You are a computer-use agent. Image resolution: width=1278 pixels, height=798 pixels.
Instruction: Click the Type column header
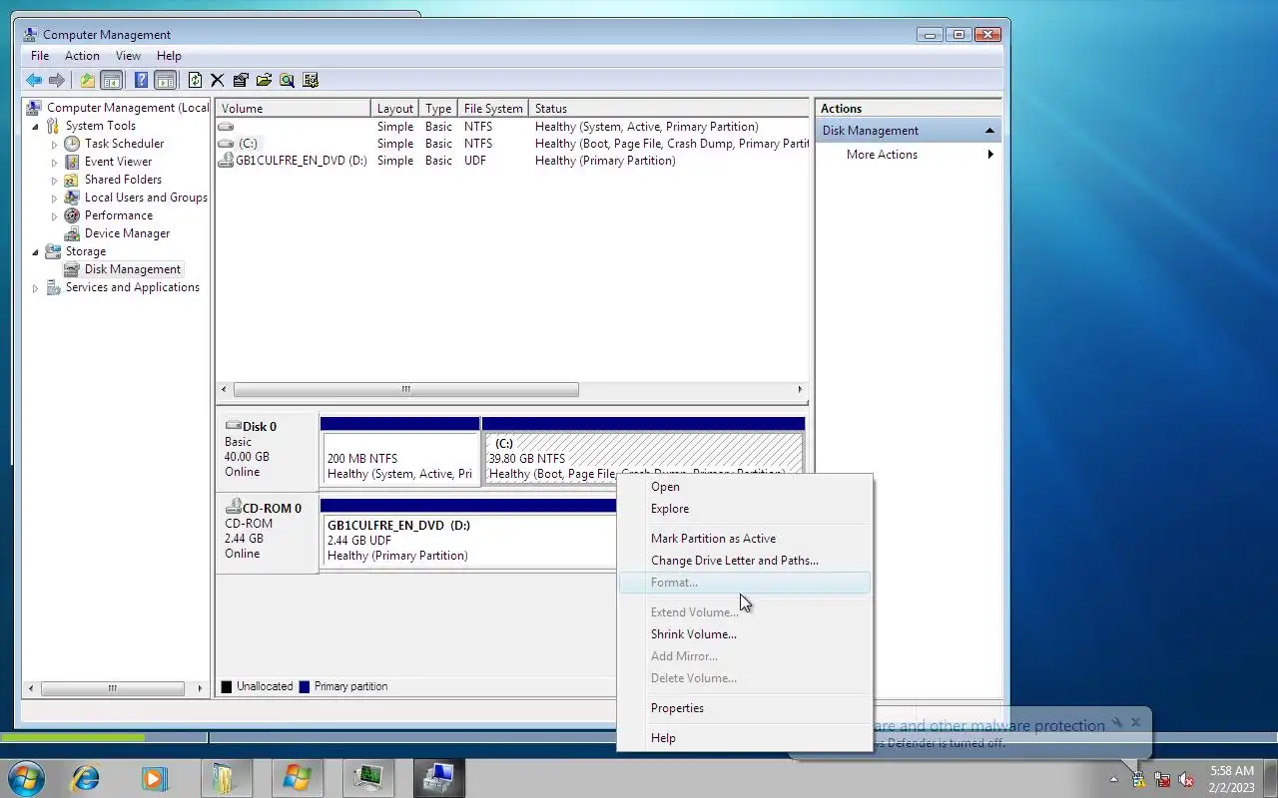coord(438,109)
